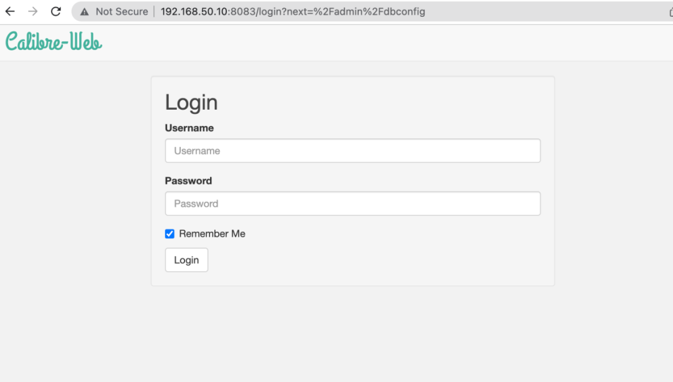Screen dimensions: 673x382
Task: Click the share icon at address bar edge
Action: (671, 12)
